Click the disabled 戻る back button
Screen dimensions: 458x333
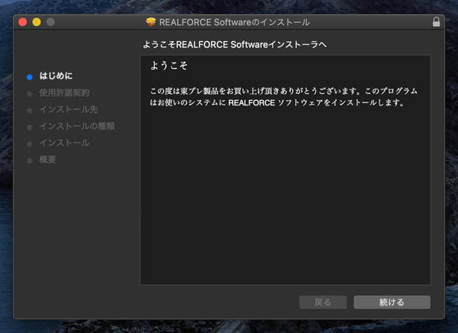(323, 302)
